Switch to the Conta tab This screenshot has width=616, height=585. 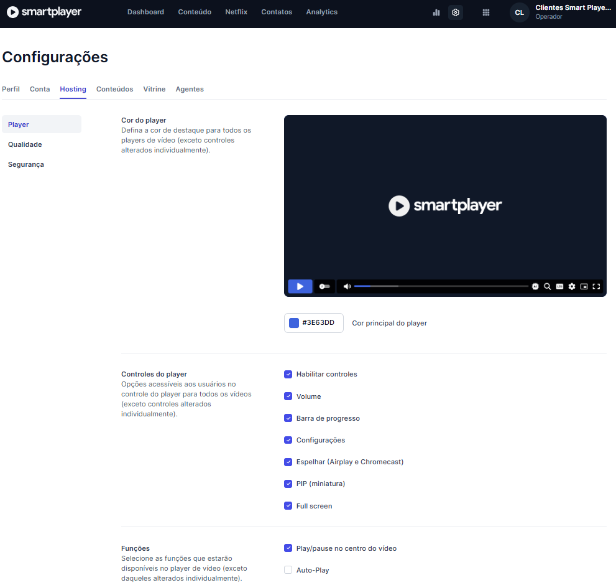40,89
